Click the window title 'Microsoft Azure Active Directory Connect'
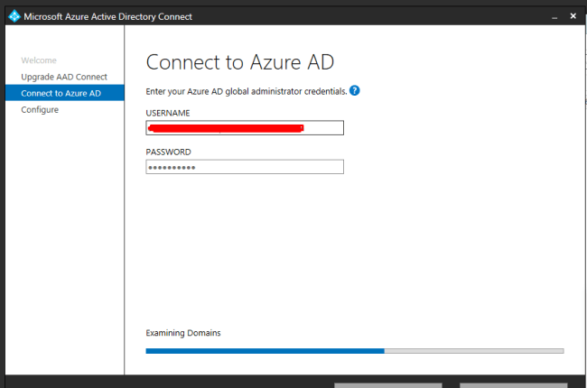The image size is (587, 388). pos(107,16)
